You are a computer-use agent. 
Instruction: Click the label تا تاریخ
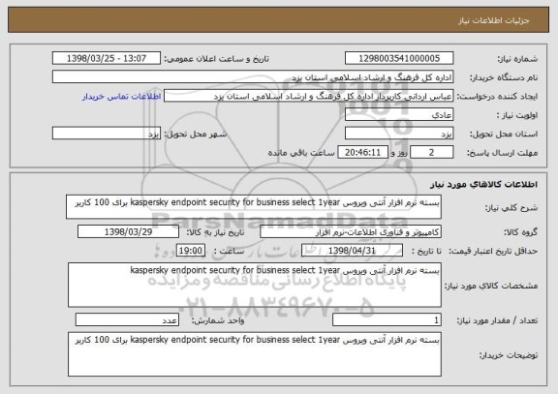click(x=426, y=251)
